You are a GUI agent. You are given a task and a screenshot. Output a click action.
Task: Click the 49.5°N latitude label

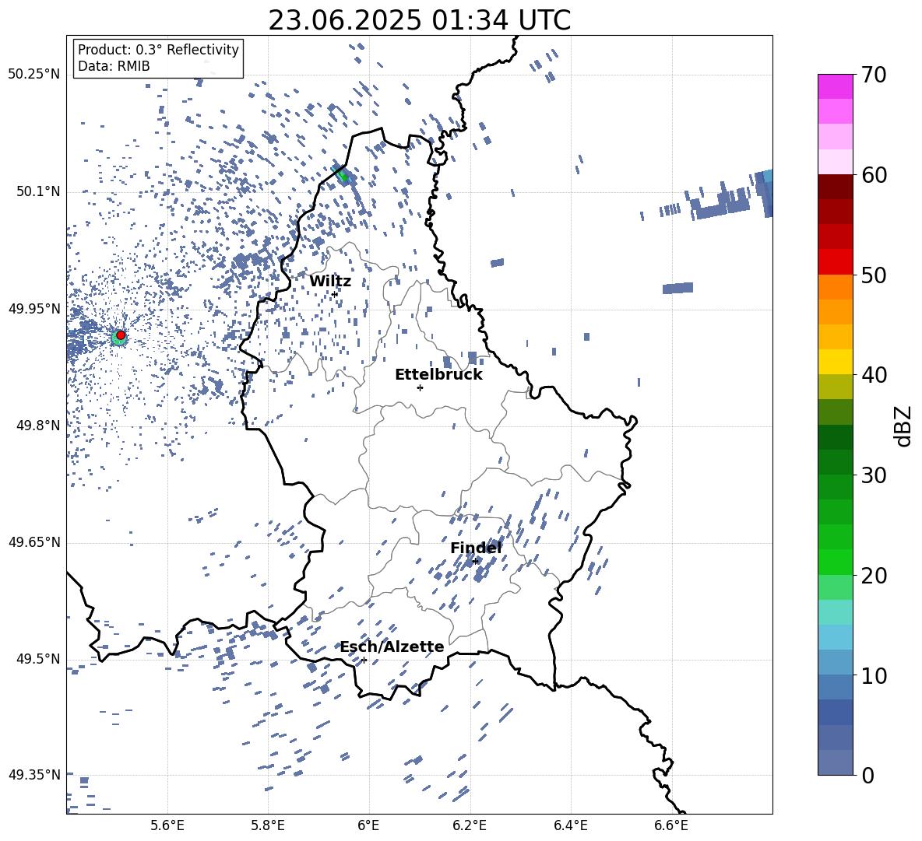(x=37, y=658)
